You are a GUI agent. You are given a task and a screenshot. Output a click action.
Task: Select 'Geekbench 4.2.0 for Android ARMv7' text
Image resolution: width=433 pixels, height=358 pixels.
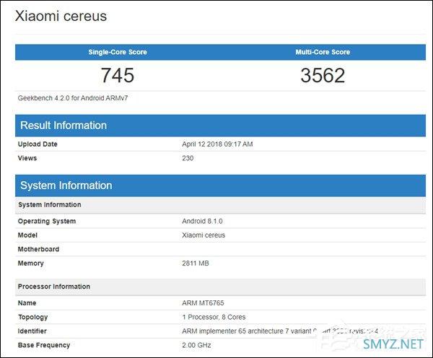(x=73, y=98)
